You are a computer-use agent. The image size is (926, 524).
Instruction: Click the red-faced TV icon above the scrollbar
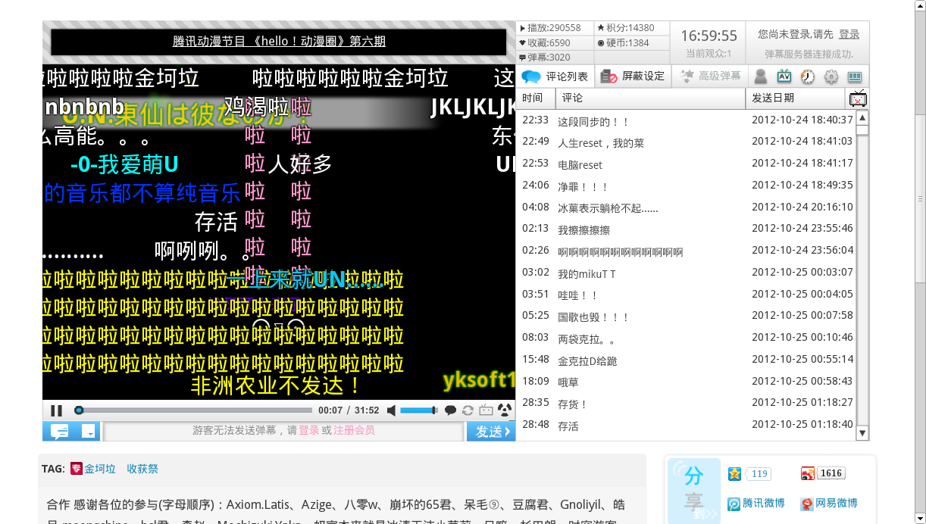click(x=858, y=98)
